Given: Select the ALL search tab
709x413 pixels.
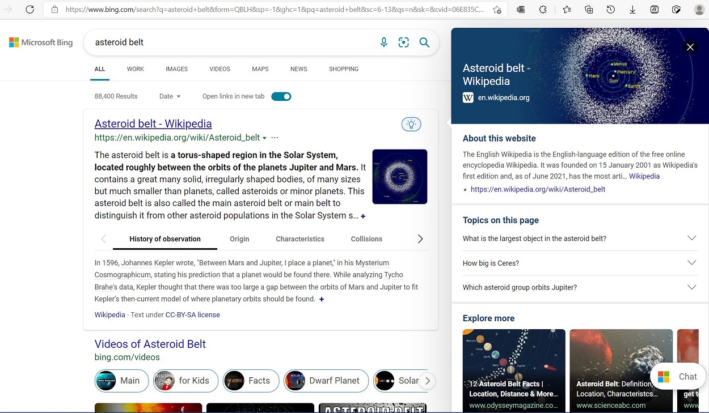Looking at the screenshot, I should click(x=100, y=69).
